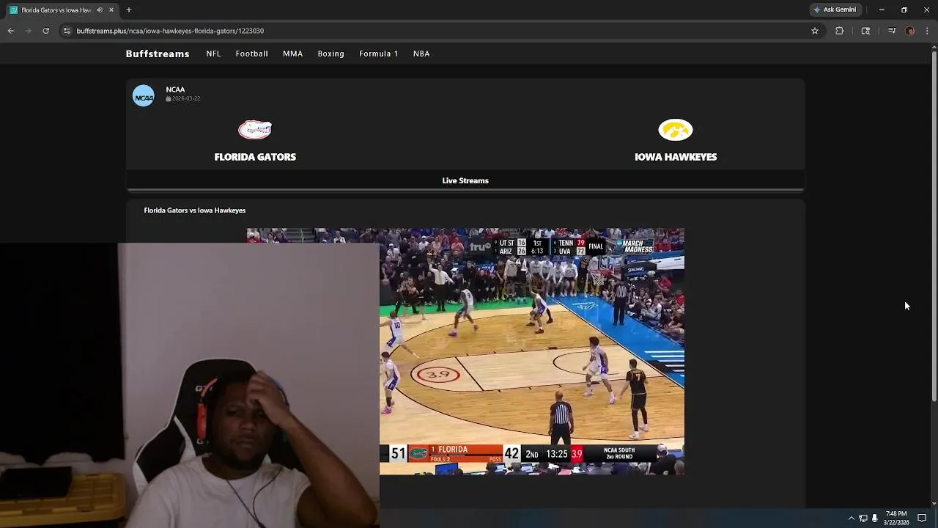Minimize the Chrome window
Viewport: 938px width, 528px height.
tap(882, 10)
